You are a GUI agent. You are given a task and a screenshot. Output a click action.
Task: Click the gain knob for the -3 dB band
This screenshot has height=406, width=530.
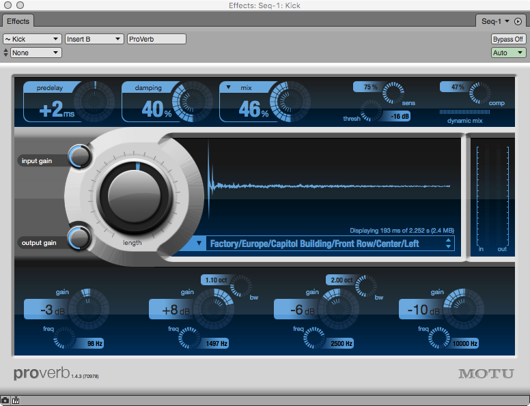pyautogui.click(x=89, y=308)
